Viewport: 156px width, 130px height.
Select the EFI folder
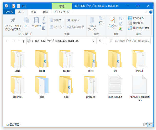[x=115, y=61]
